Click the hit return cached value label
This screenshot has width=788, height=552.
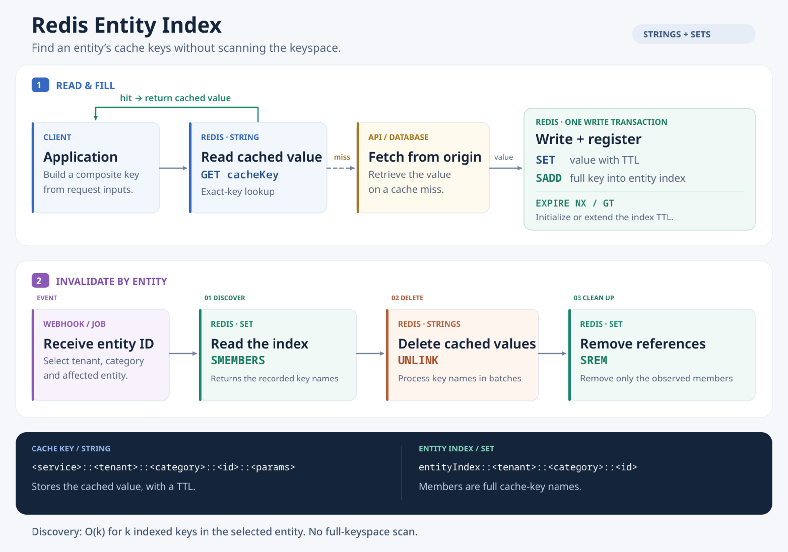click(175, 98)
